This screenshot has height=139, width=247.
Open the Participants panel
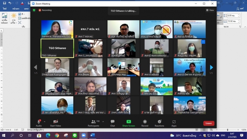click(93, 122)
